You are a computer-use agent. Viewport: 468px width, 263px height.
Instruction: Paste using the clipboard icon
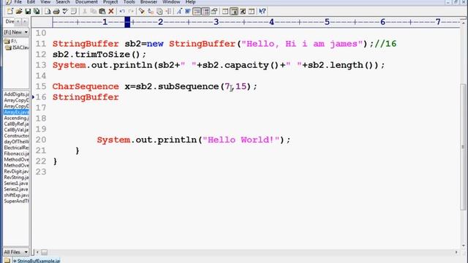pos(102,12)
